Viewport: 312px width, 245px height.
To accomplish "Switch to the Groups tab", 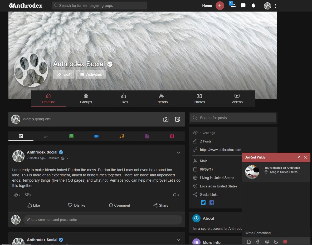I will (x=86, y=99).
